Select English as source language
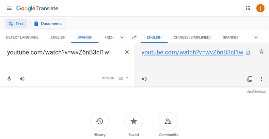Image resolution: width=269 pixels, height=139 pixels. coord(58,37)
